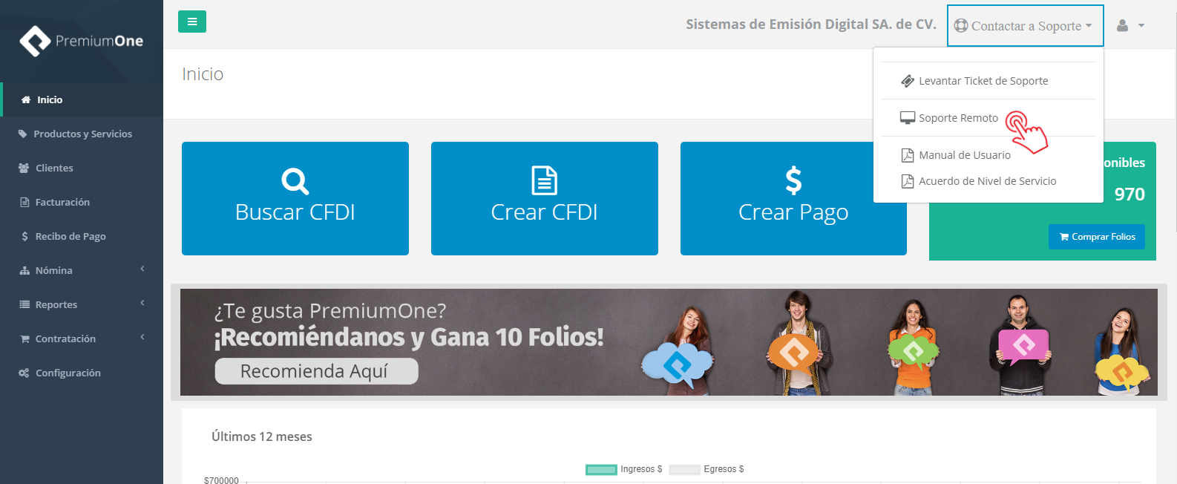The width and height of the screenshot is (1177, 484).
Task: Click the recommendation promo banner
Action: pos(669,342)
